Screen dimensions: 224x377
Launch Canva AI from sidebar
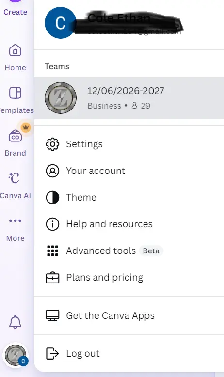tap(15, 185)
